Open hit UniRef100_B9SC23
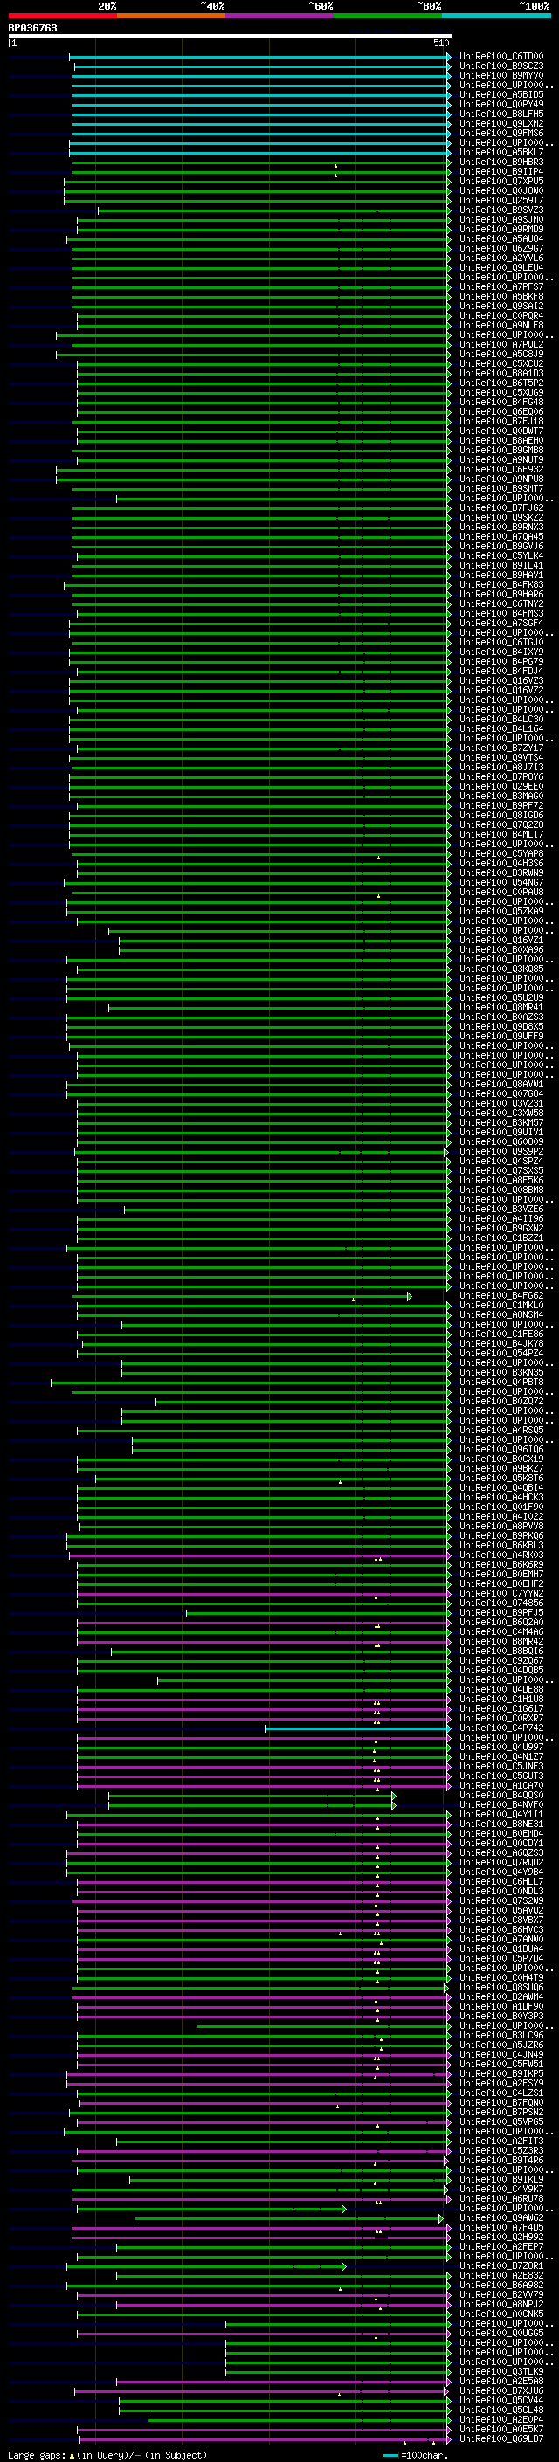Screen dimensions: 559x2462 click(501, 66)
